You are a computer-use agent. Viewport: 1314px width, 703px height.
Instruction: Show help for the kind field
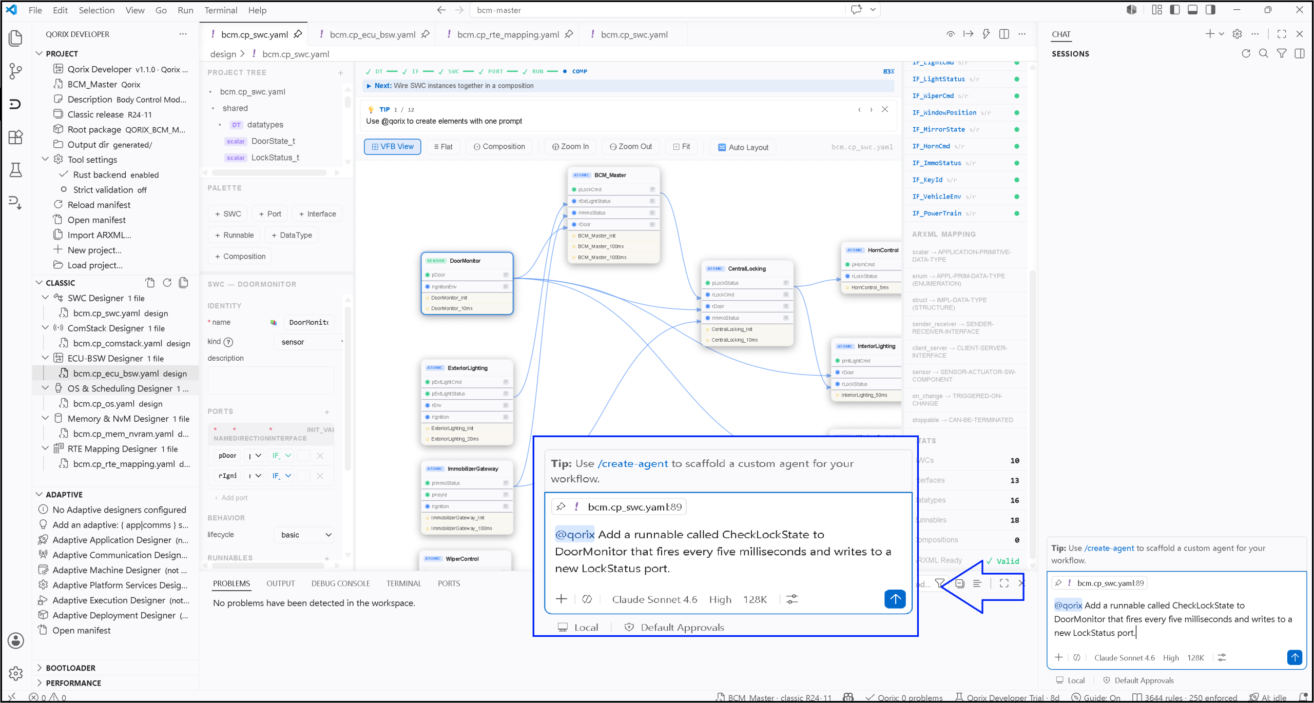pyautogui.click(x=228, y=342)
